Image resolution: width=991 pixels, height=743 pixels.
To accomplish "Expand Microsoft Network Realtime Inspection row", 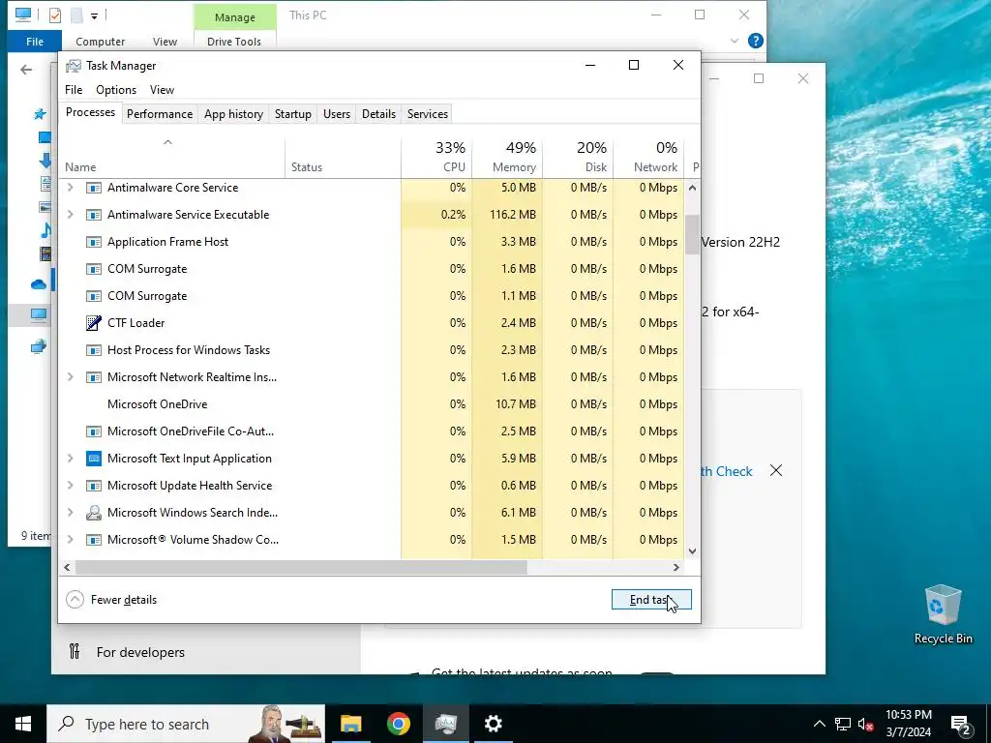I will point(70,377).
